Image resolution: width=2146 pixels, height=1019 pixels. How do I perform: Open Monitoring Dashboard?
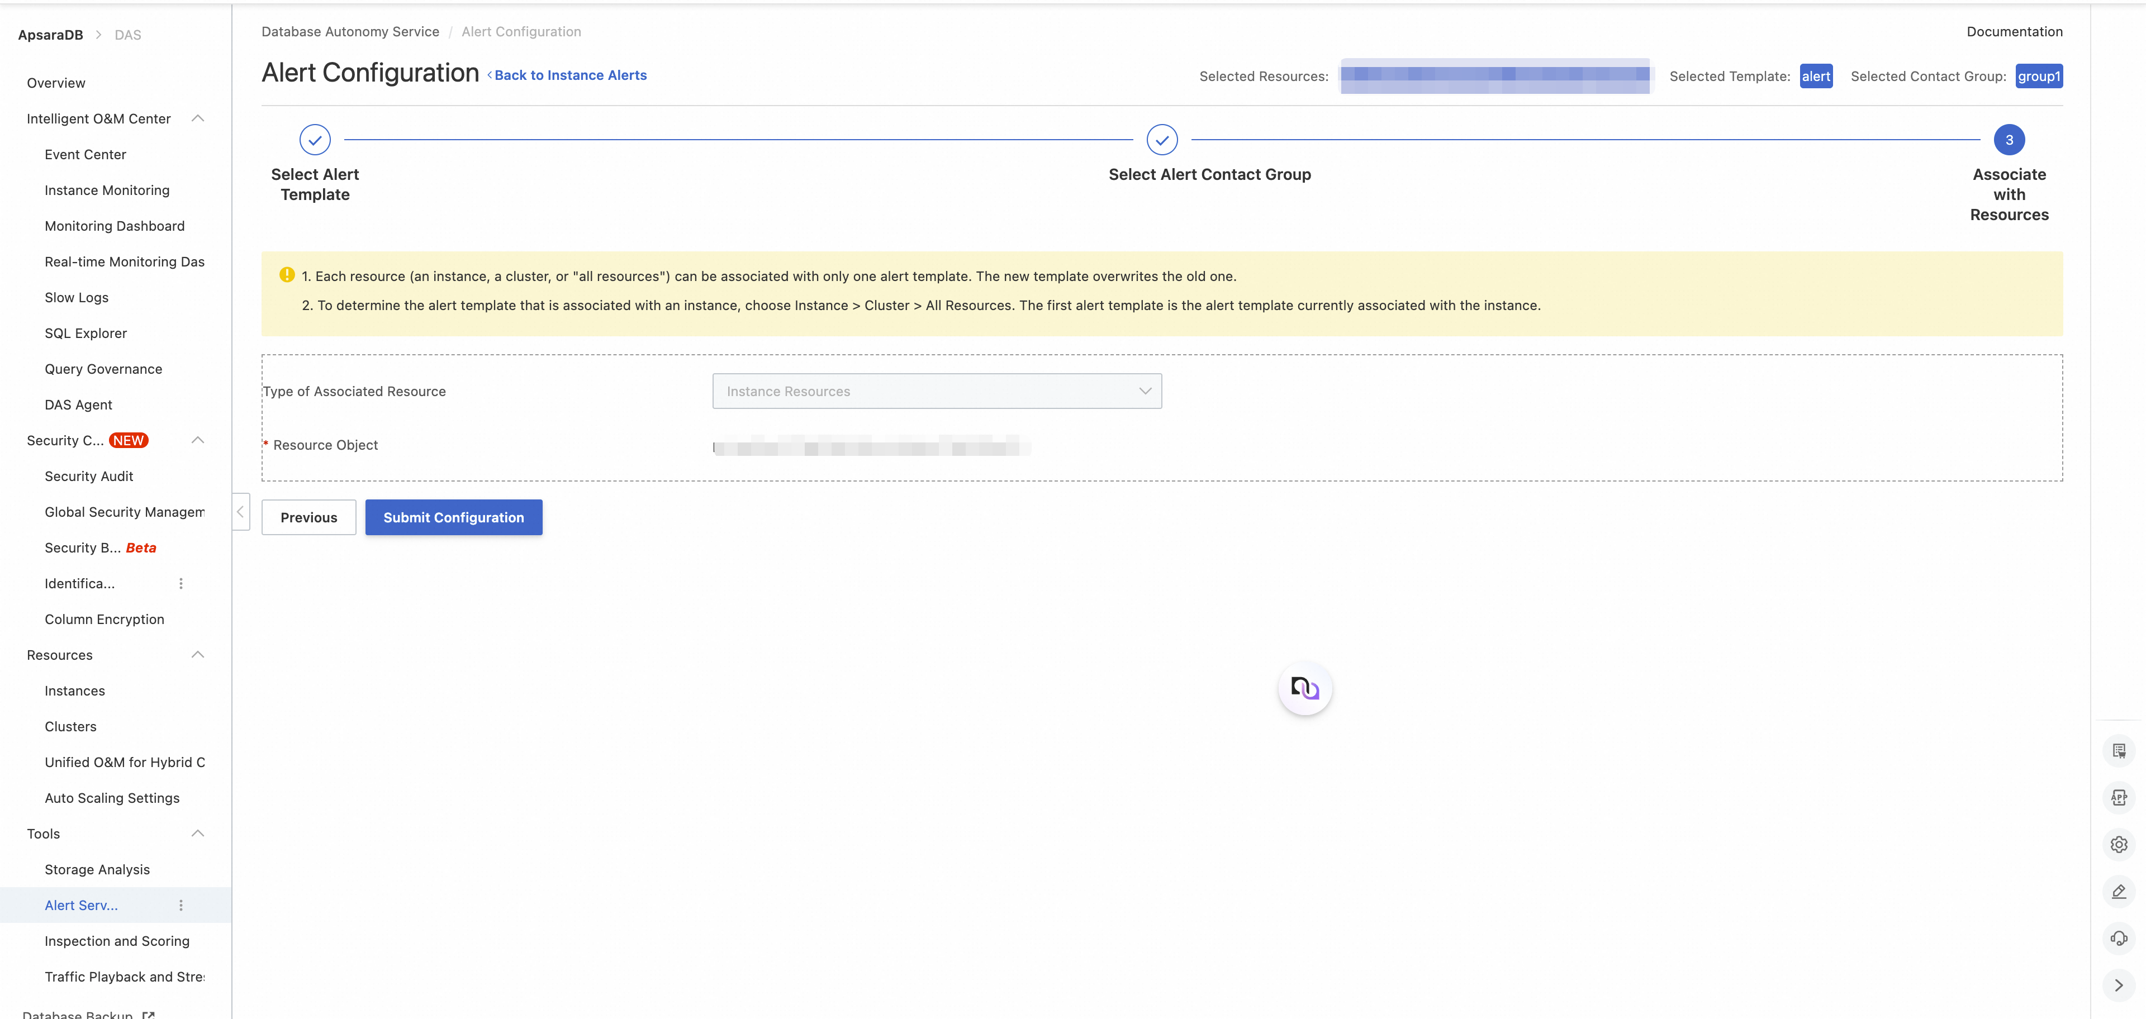114,226
